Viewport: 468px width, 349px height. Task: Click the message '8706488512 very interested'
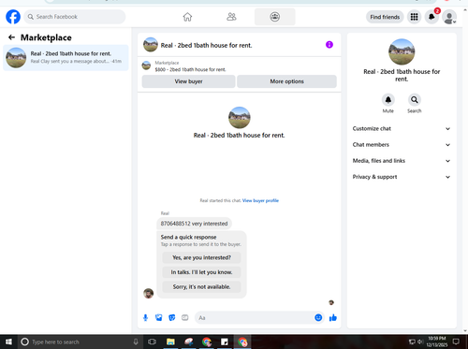[194, 224]
